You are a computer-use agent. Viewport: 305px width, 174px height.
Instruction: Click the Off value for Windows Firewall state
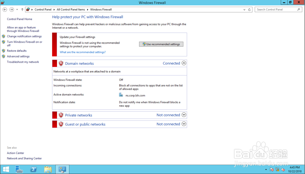(121, 80)
